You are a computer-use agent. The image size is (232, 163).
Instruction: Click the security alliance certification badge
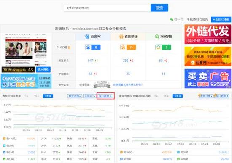pos(102,85)
